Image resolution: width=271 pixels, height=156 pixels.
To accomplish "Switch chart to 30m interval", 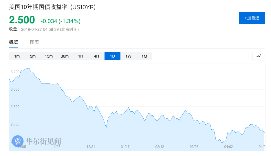I will [x=65, y=56].
